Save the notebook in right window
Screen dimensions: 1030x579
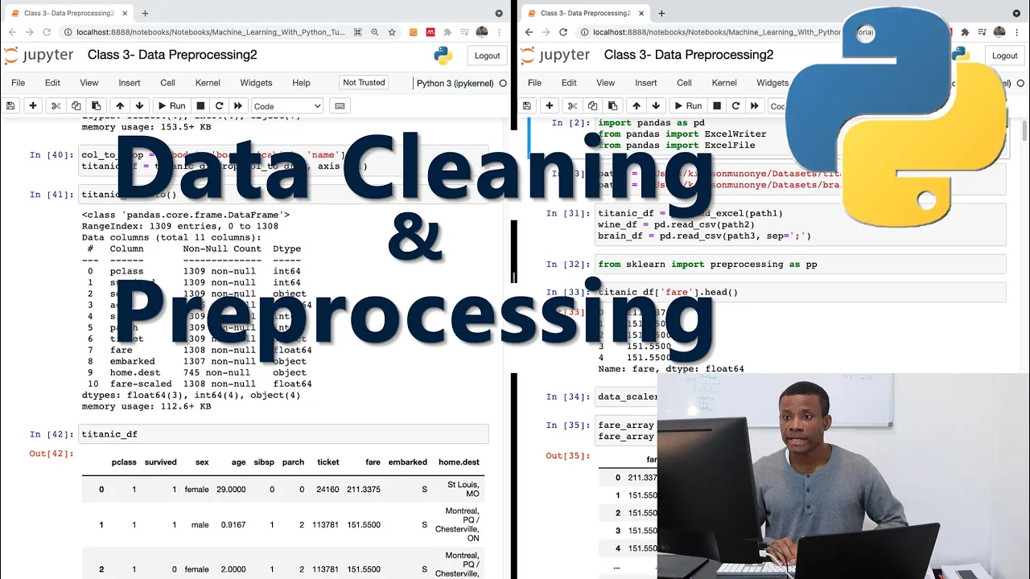(x=527, y=105)
